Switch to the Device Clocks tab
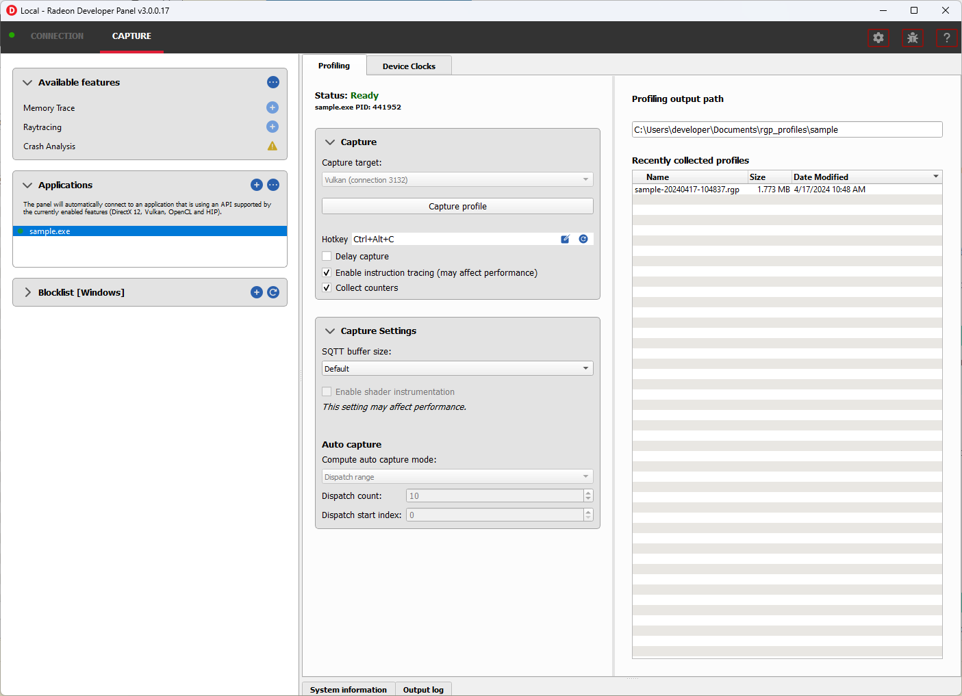Image resolution: width=962 pixels, height=696 pixels. [409, 66]
